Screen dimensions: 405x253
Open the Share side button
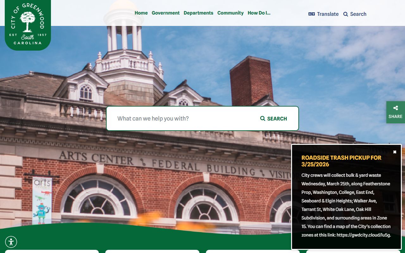396,112
